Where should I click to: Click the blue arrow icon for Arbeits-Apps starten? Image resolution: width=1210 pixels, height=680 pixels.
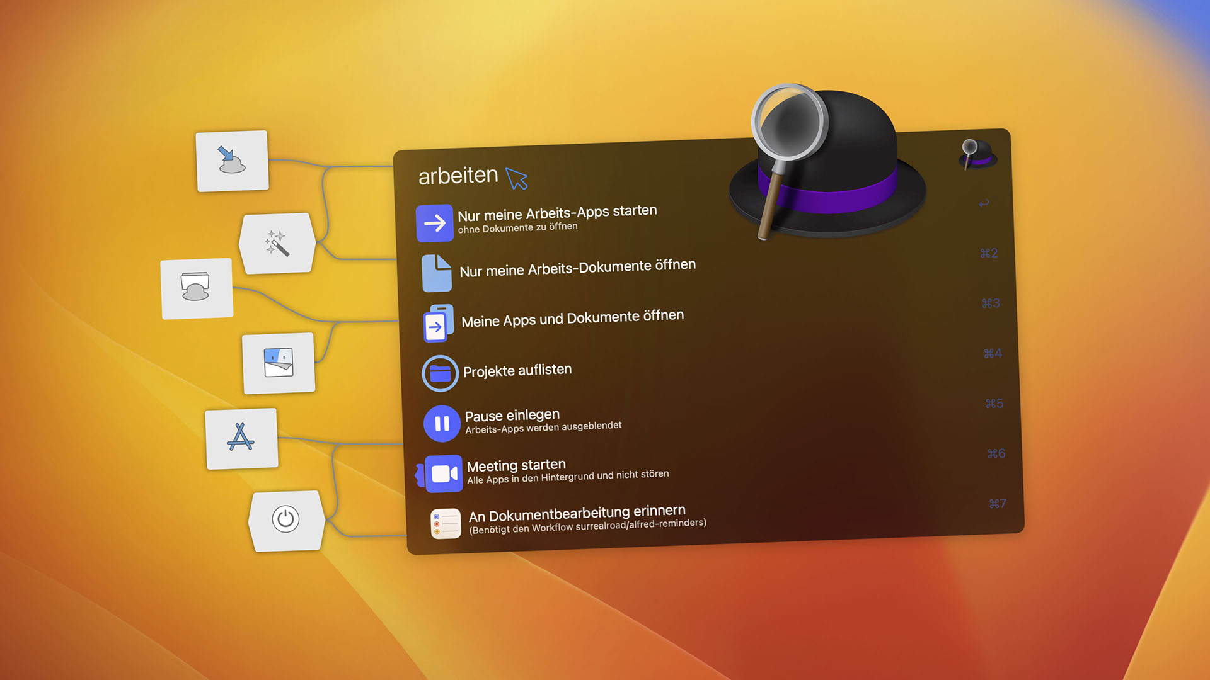tap(434, 223)
